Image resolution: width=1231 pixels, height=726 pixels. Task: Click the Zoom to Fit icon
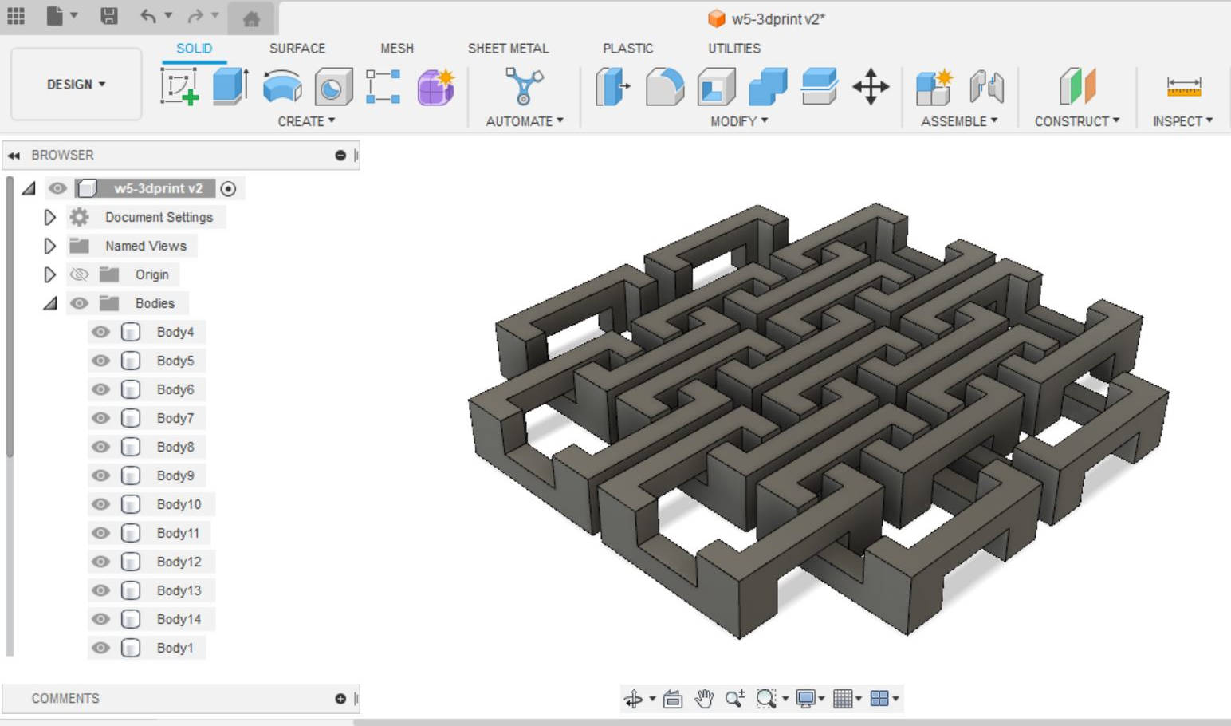tap(765, 699)
